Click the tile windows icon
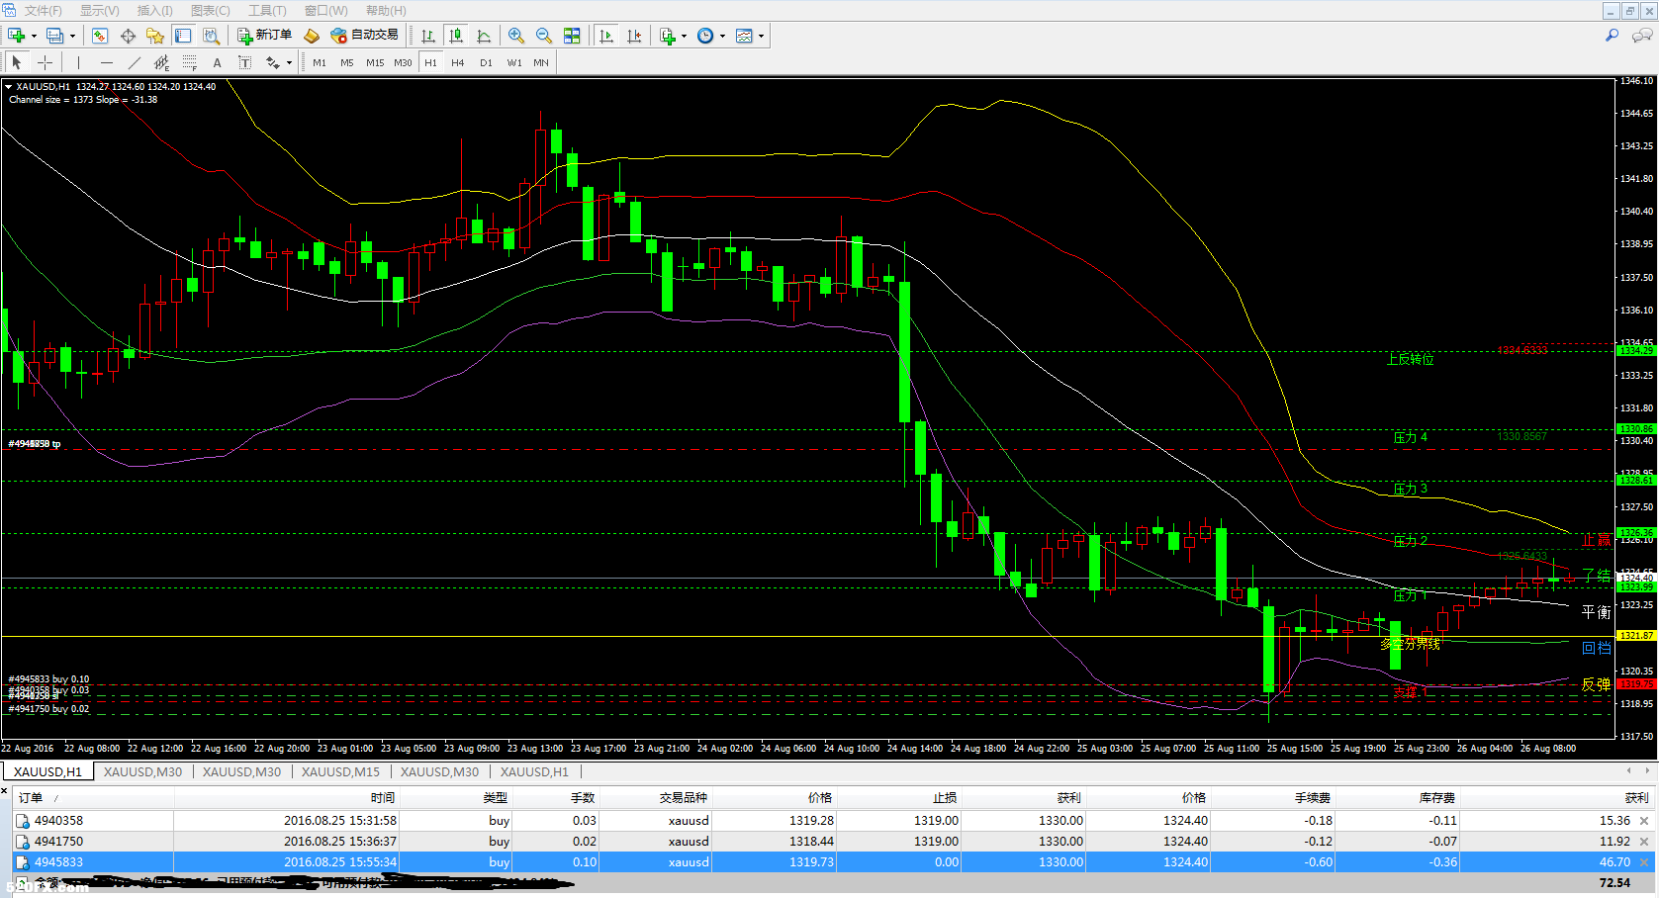1659x898 pixels. pyautogui.click(x=572, y=36)
